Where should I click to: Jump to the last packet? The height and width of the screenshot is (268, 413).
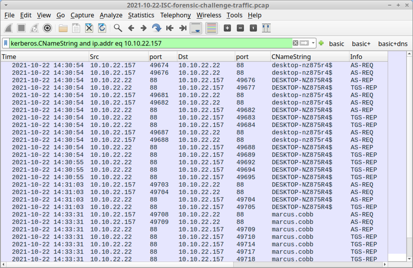183,28
